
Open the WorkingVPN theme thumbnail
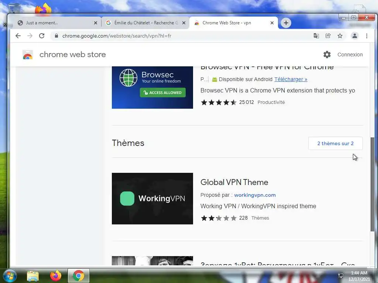pos(152,199)
